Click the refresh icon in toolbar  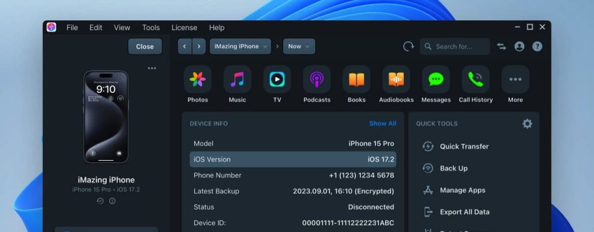(408, 46)
